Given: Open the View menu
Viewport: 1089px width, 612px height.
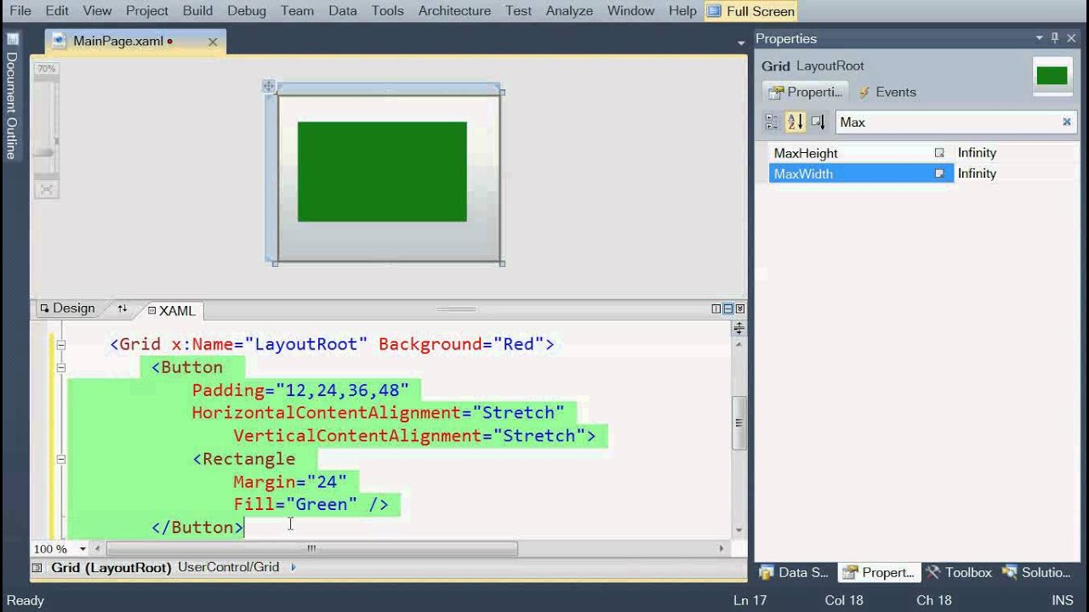Looking at the screenshot, I should point(97,11).
